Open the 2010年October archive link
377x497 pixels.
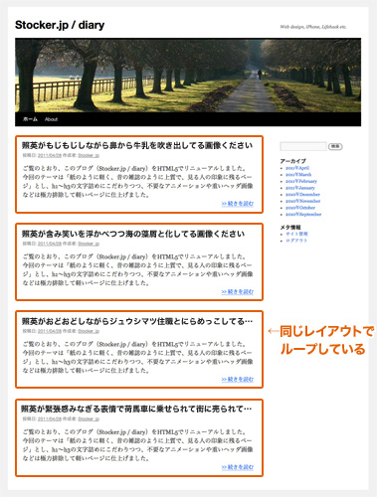click(300, 208)
